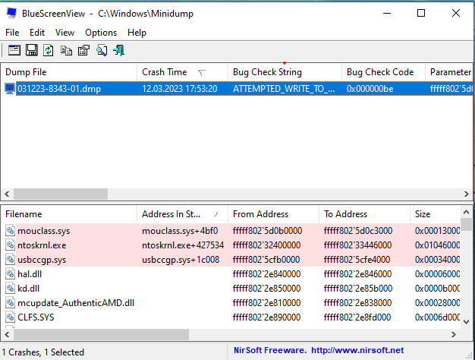Click the Advanced Options toolbar icon
Viewport: 475px width, 360px height.
pyautogui.click(x=14, y=50)
